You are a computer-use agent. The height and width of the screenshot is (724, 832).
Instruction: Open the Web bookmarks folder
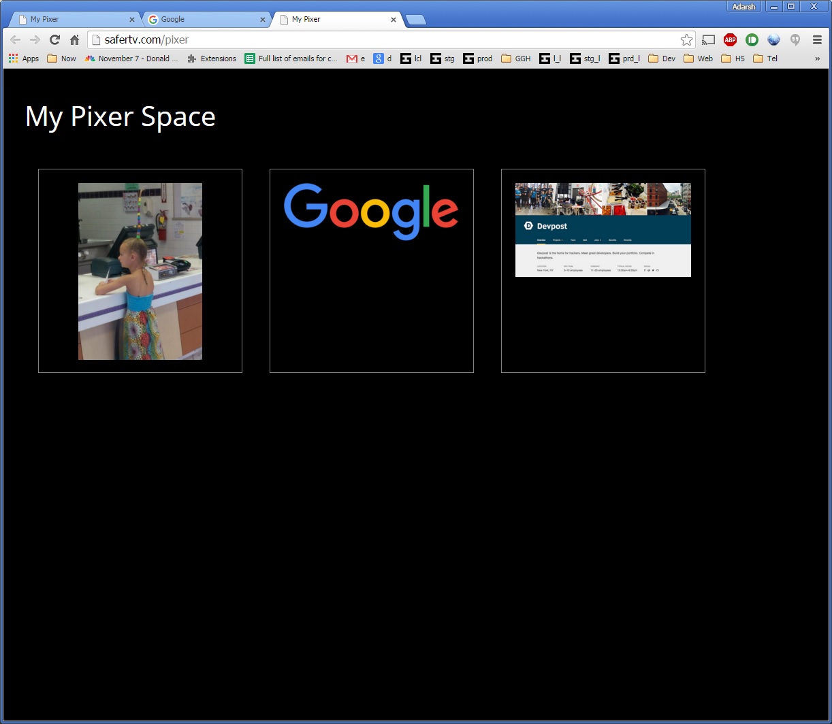(x=699, y=59)
